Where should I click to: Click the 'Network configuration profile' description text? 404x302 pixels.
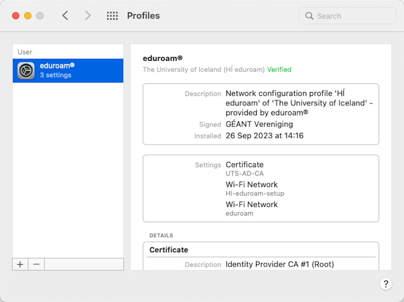pos(299,103)
